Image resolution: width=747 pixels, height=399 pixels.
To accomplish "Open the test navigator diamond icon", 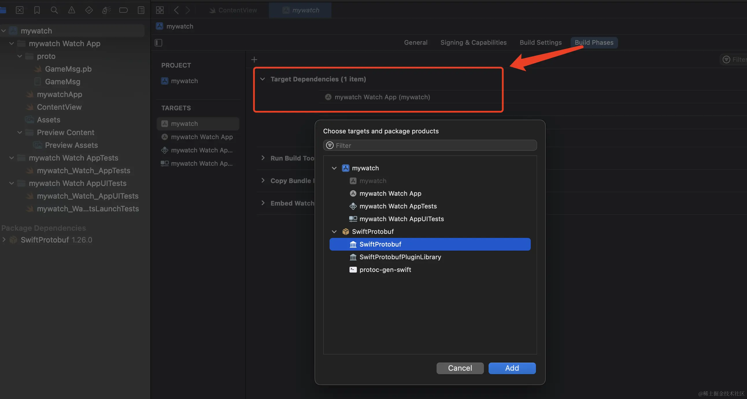I will 89,10.
